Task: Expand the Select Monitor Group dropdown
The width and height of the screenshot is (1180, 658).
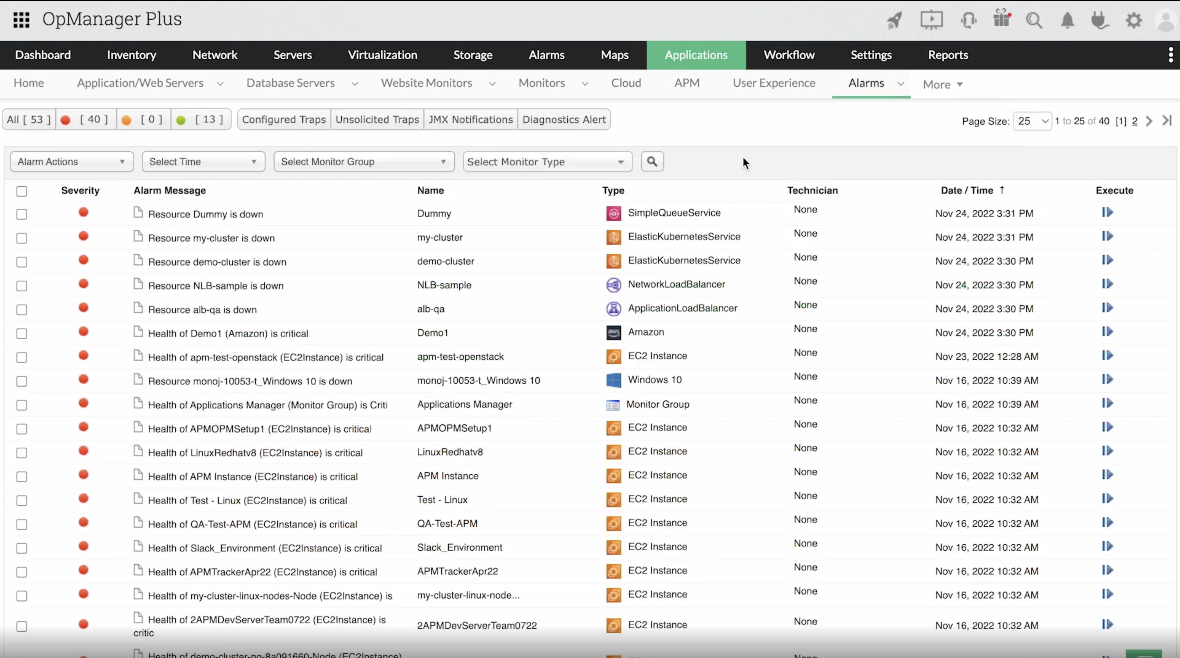Action: click(364, 162)
